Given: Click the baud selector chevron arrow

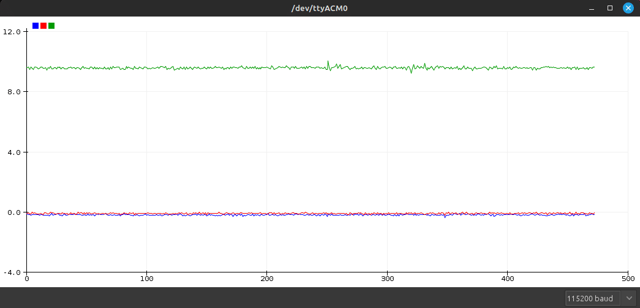Looking at the screenshot, I should click(x=628, y=298).
